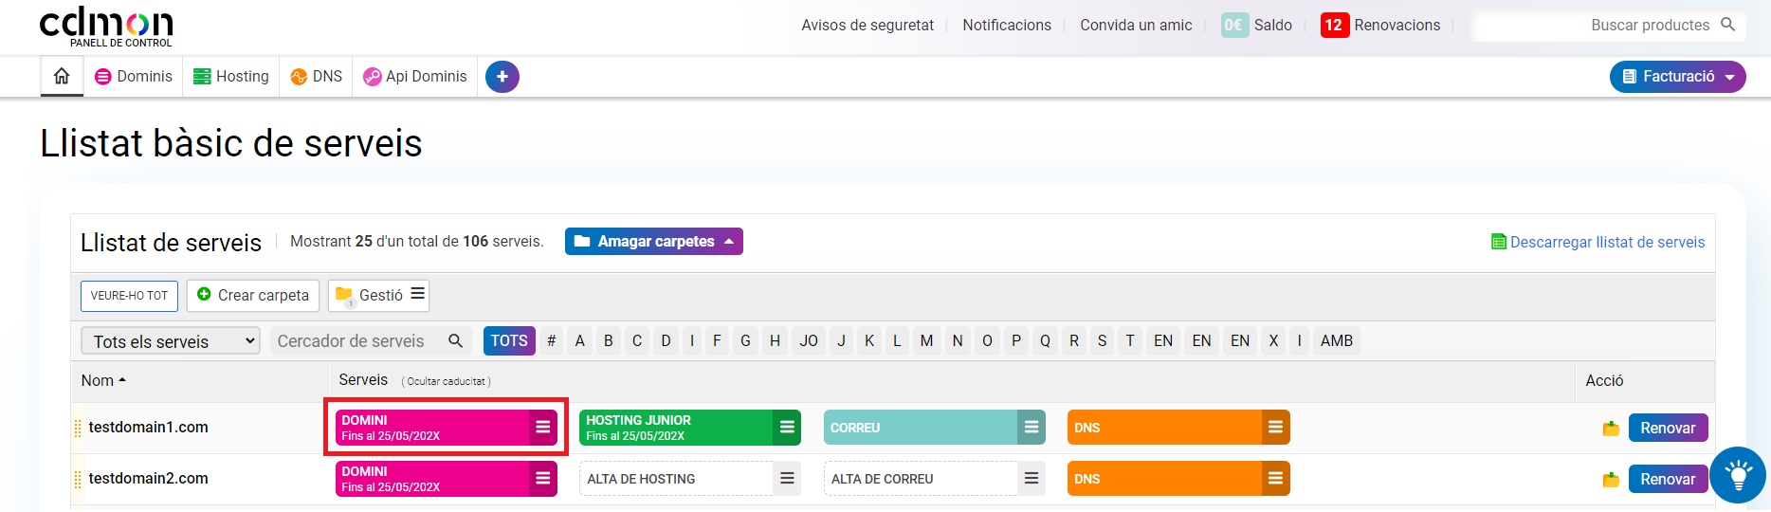Open testdomain1.com DOMINI hamburger menu
This screenshot has width=1771, height=512.
[542, 428]
